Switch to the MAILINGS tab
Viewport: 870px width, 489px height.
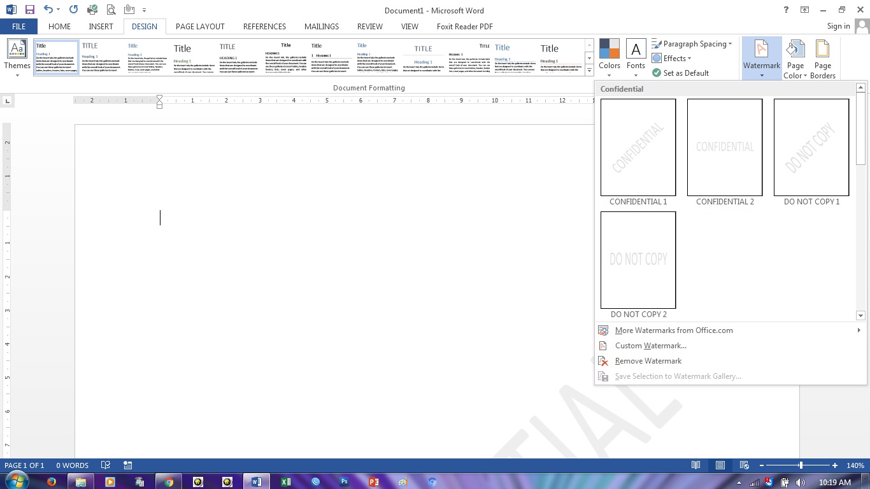[321, 26]
